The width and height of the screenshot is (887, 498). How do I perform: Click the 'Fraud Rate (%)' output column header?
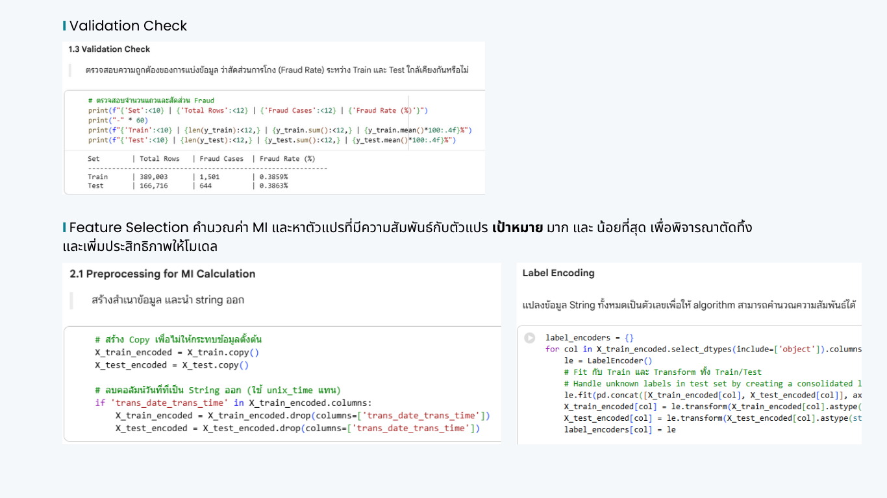[287, 159]
